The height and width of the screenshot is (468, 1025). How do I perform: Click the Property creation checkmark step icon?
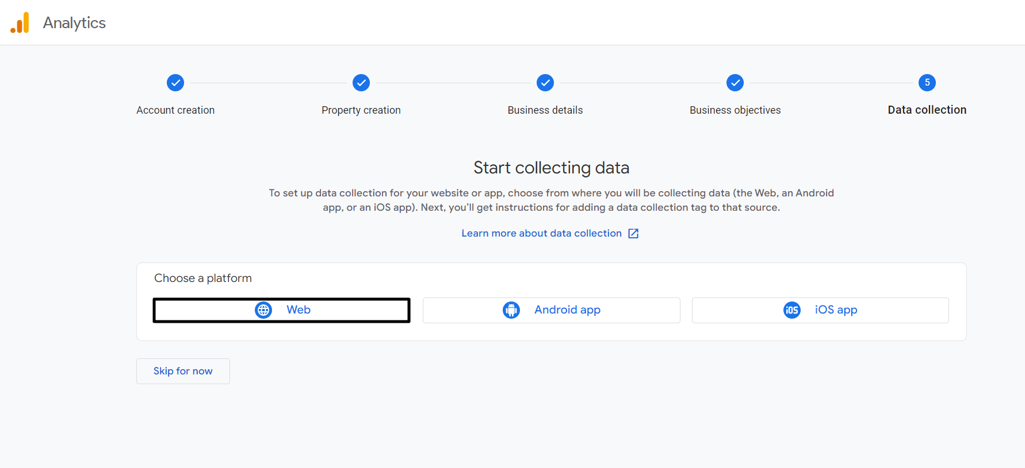pos(361,83)
